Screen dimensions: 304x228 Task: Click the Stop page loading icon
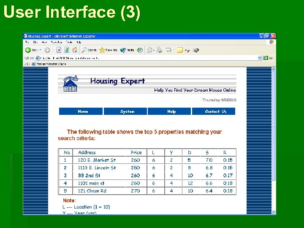coord(59,50)
